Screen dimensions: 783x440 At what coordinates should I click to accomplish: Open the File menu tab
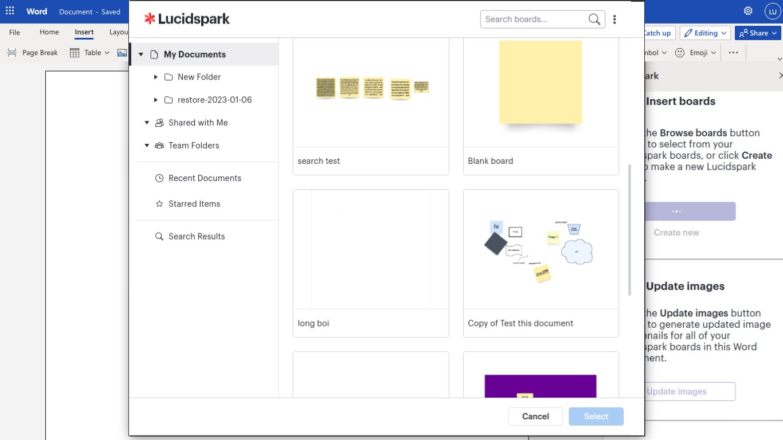click(x=14, y=32)
